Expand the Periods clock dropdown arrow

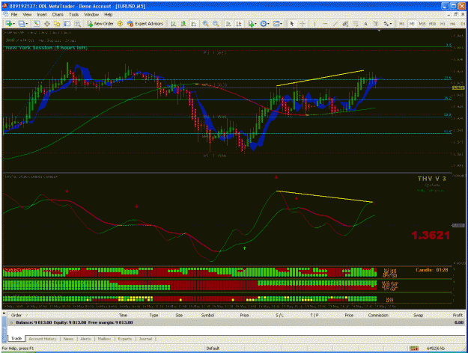click(268, 23)
